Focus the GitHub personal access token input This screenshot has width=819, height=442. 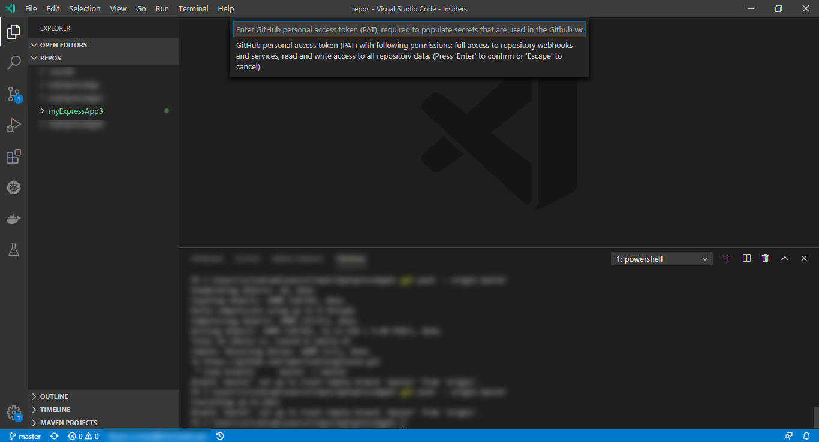[409, 29]
